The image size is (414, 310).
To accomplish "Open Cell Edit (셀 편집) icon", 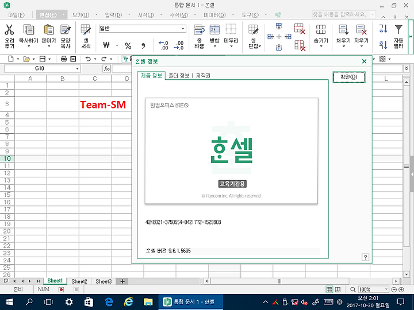I will pyautogui.click(x=253, y=30).
